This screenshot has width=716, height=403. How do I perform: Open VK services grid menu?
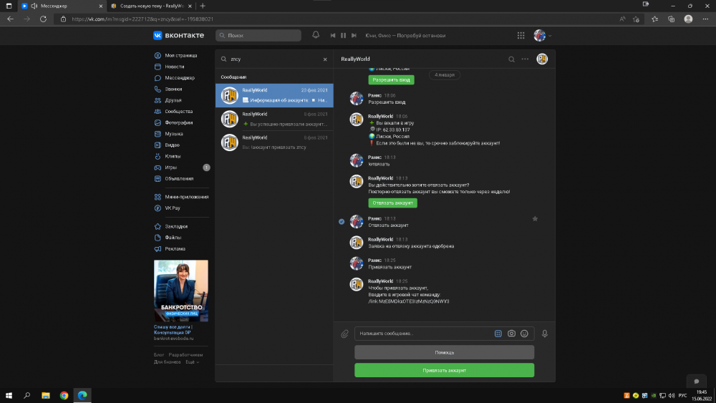(x=521, y=35)
